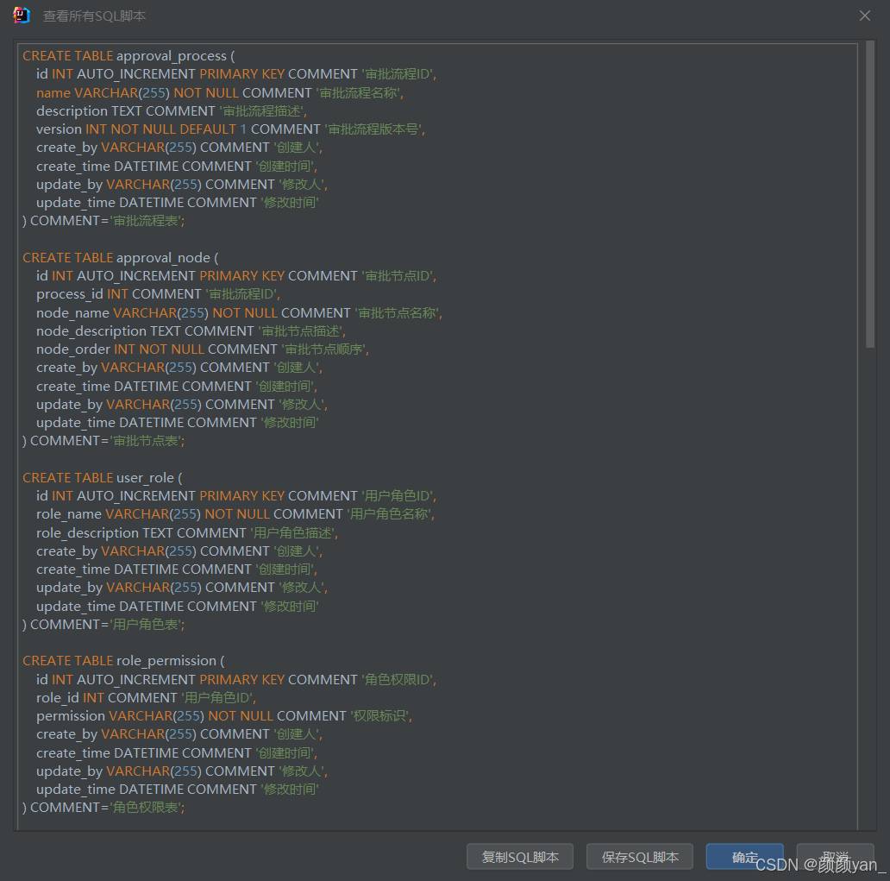Viewport: 890px width, 881px height.
Task: Place cursor in '用户角色表' comment line
Action: click(x=147, y=625)
